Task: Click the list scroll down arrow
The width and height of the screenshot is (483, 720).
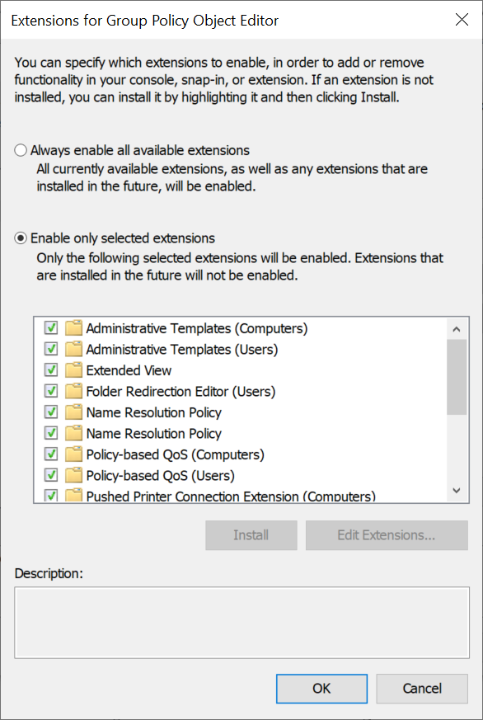Action: [x=457, y=491]
